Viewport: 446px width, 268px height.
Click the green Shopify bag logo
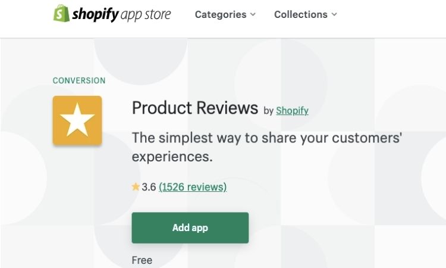(x=61, y=13)
